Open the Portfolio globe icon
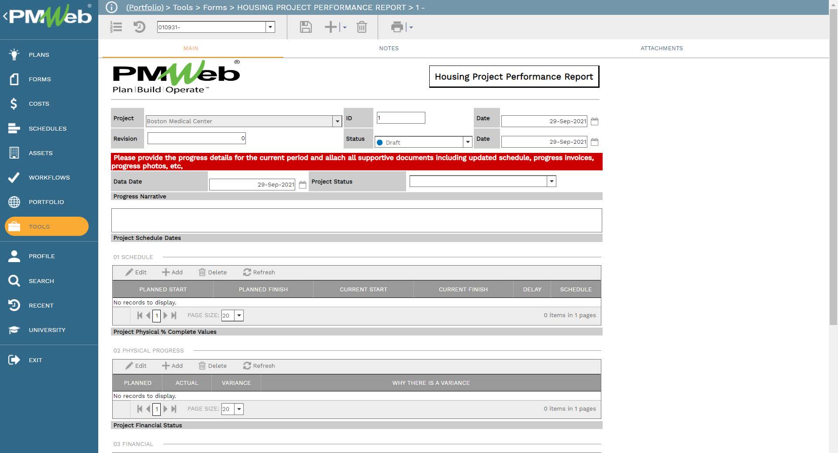838x453 pixels. (14, 202)
